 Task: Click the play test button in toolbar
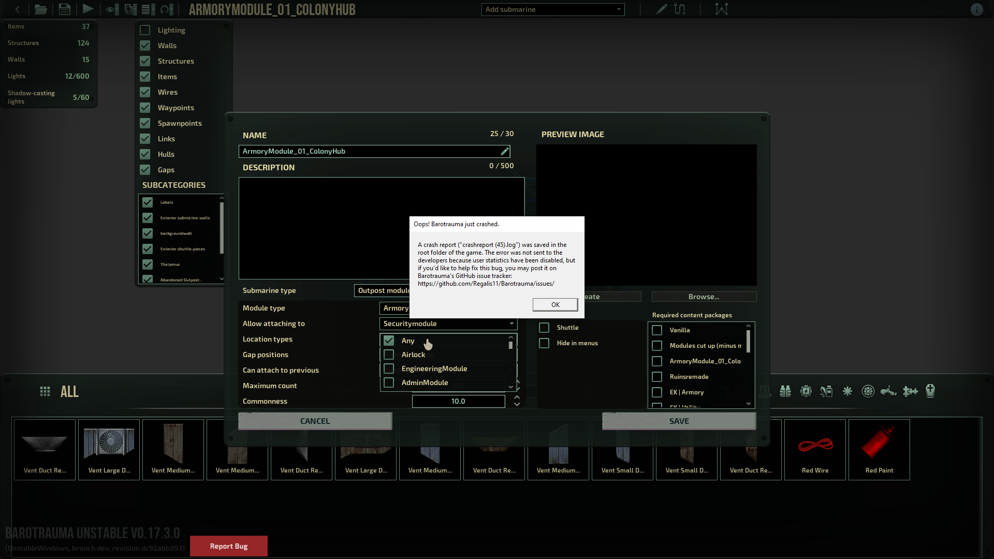(88, 9)
